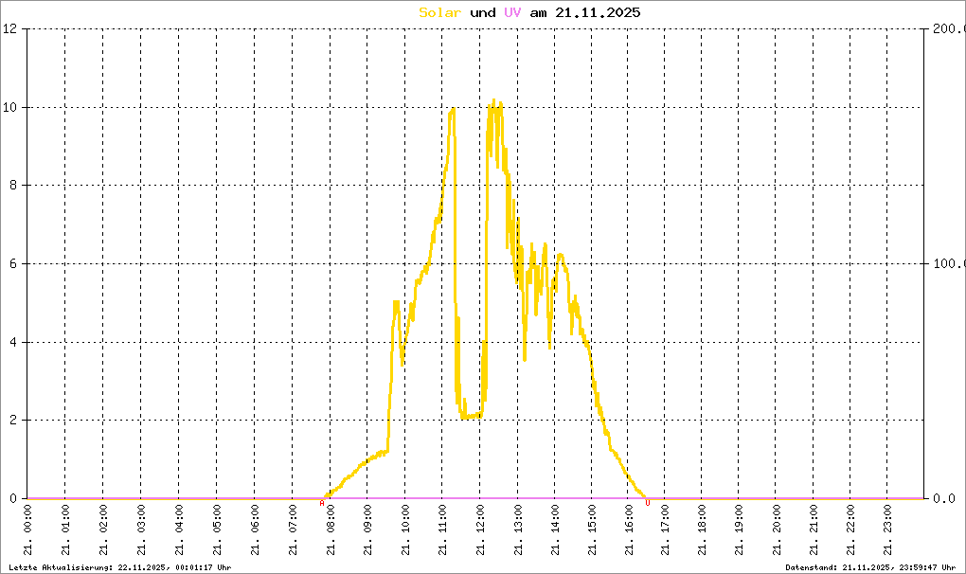
Task: Click the yellow 'Solar' title word
Action: [x=439, y=12]
